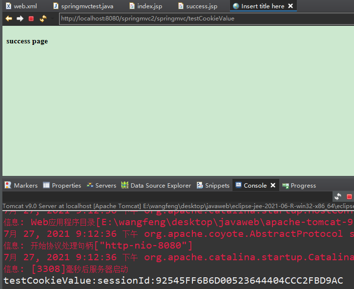The width and height of the screenshot is (354, 289).
Task: Click the testCookieValue sessionId output line
Action: click(x=173, y=280)
